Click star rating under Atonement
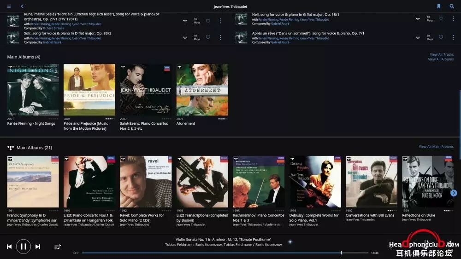 [x=223, y=119]
